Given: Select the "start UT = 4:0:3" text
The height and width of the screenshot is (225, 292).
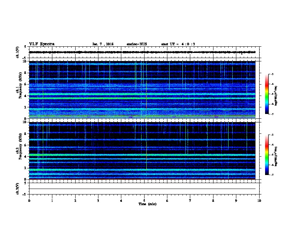Looking at the screenshot, I should point(178,44).
